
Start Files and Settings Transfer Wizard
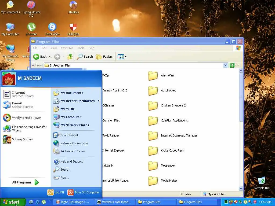tap(25, 128)
